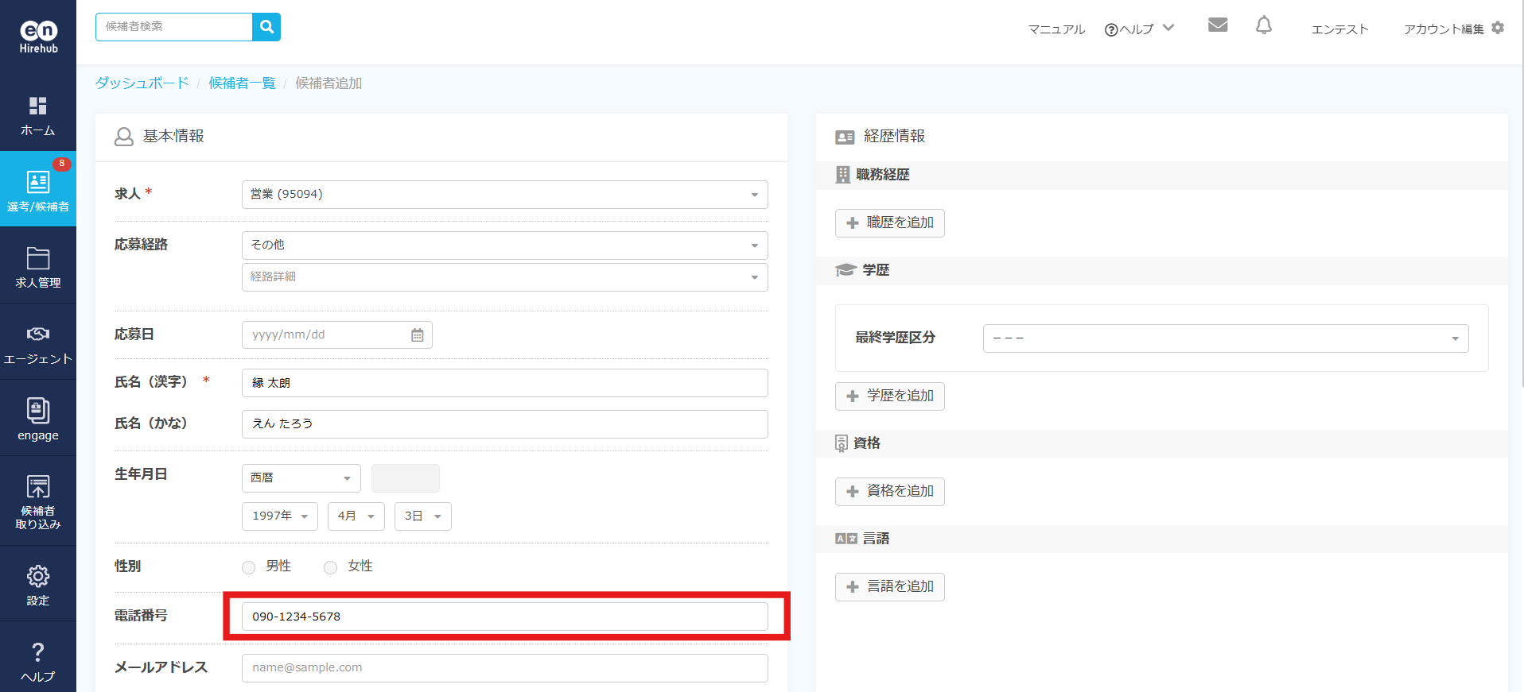Click the 職歴を追加 button
Image resolution: width=1524 pixels, height=692 pixels.
click(889, 223)
